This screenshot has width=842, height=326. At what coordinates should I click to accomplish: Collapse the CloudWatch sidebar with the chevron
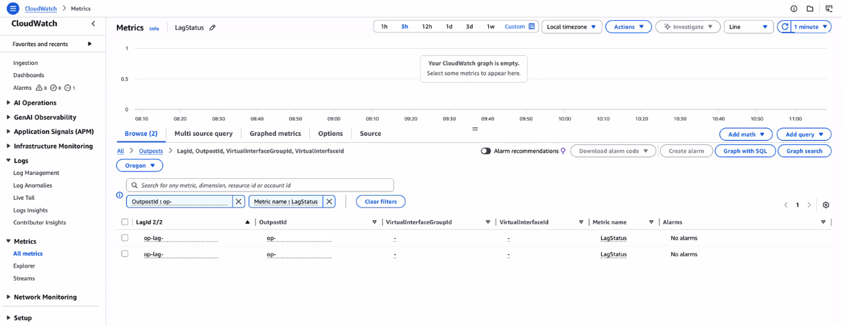93,24
